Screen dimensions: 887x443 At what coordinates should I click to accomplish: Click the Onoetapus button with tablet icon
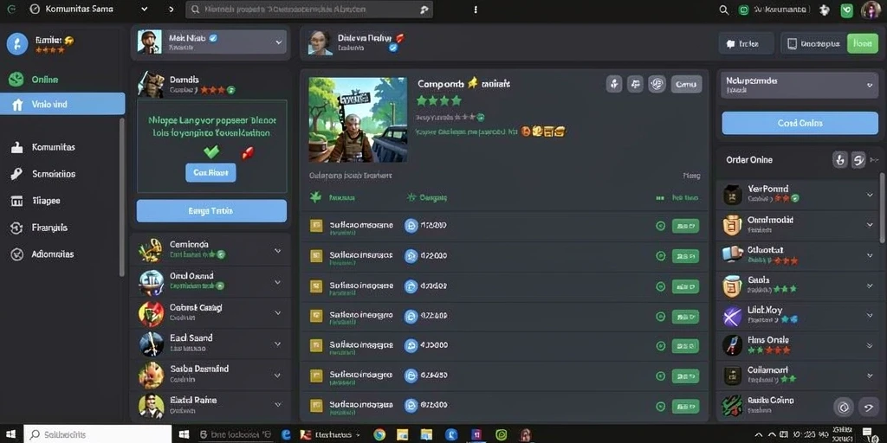[x=813, y=43]
